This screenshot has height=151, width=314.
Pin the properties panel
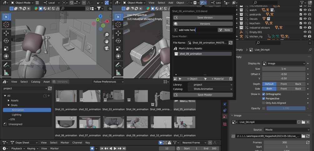point(310,50)
